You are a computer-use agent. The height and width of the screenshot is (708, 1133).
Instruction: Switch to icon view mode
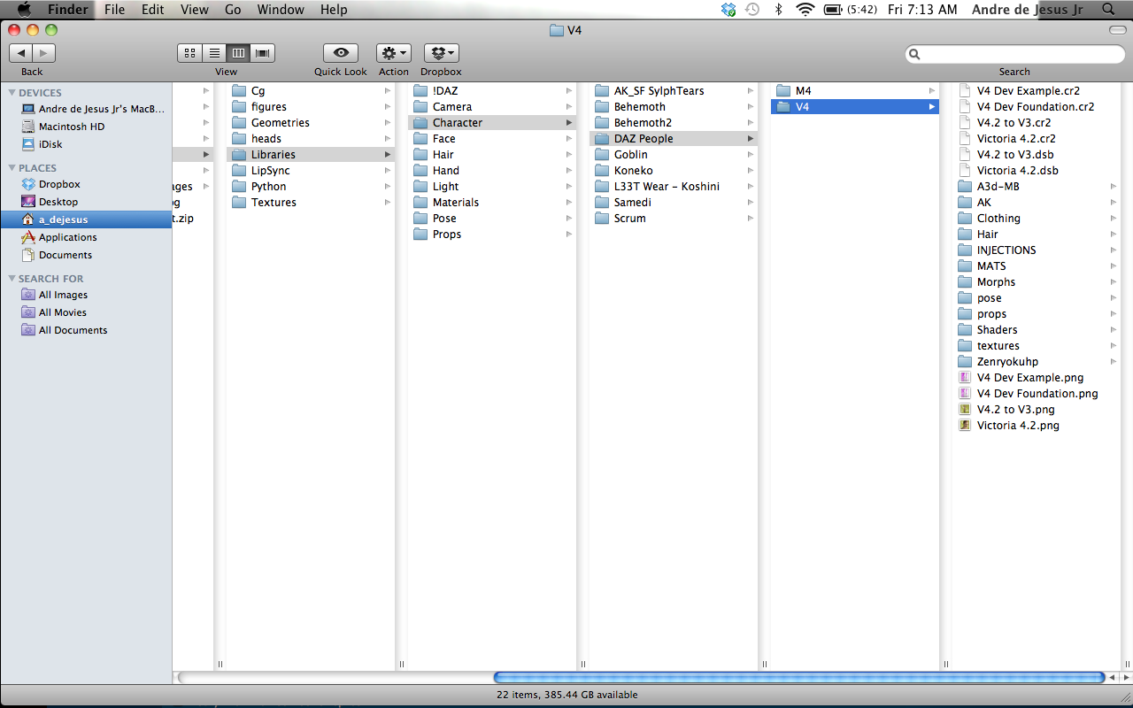tap(189, 53)
